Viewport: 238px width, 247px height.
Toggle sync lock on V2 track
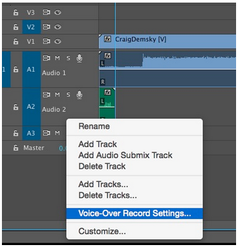point(46,27)
